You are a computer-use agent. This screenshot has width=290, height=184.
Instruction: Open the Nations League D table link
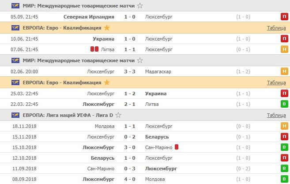coord(276,115)
